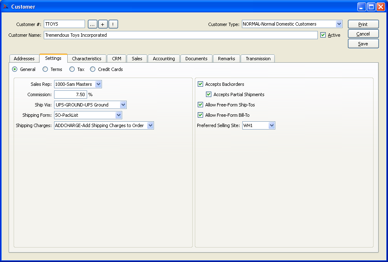The image size is (388, 262).
Task: Open the Sales tab
Action: 137,59
